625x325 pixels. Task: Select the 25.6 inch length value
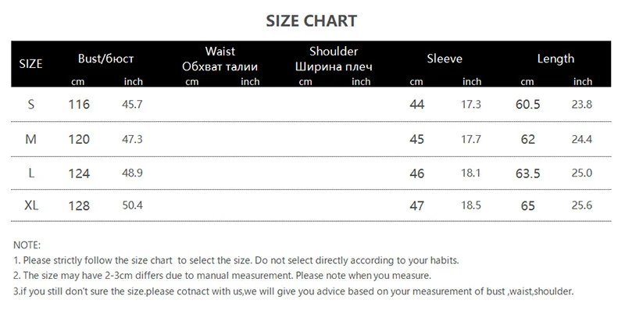tap(583, 206)
